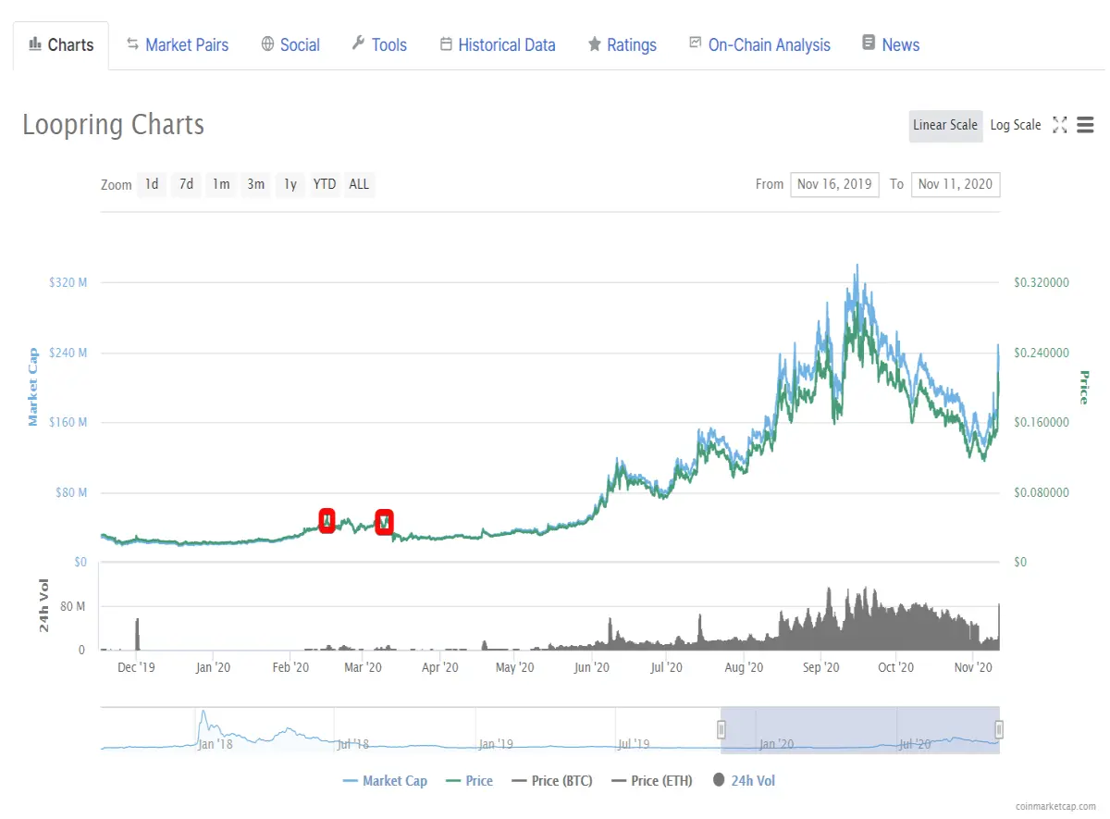Set zoom range to 7d
This screenshot has height=819, width=1110.
click(x=186, y=184)
